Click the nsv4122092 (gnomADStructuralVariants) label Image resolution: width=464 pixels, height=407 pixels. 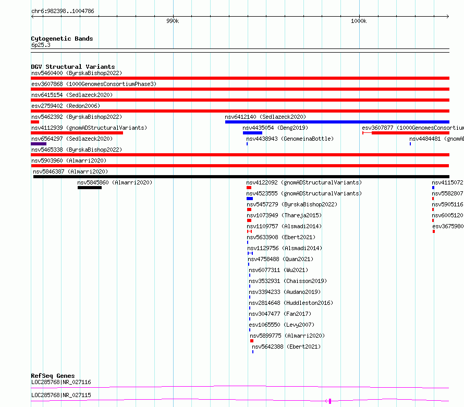304,182
